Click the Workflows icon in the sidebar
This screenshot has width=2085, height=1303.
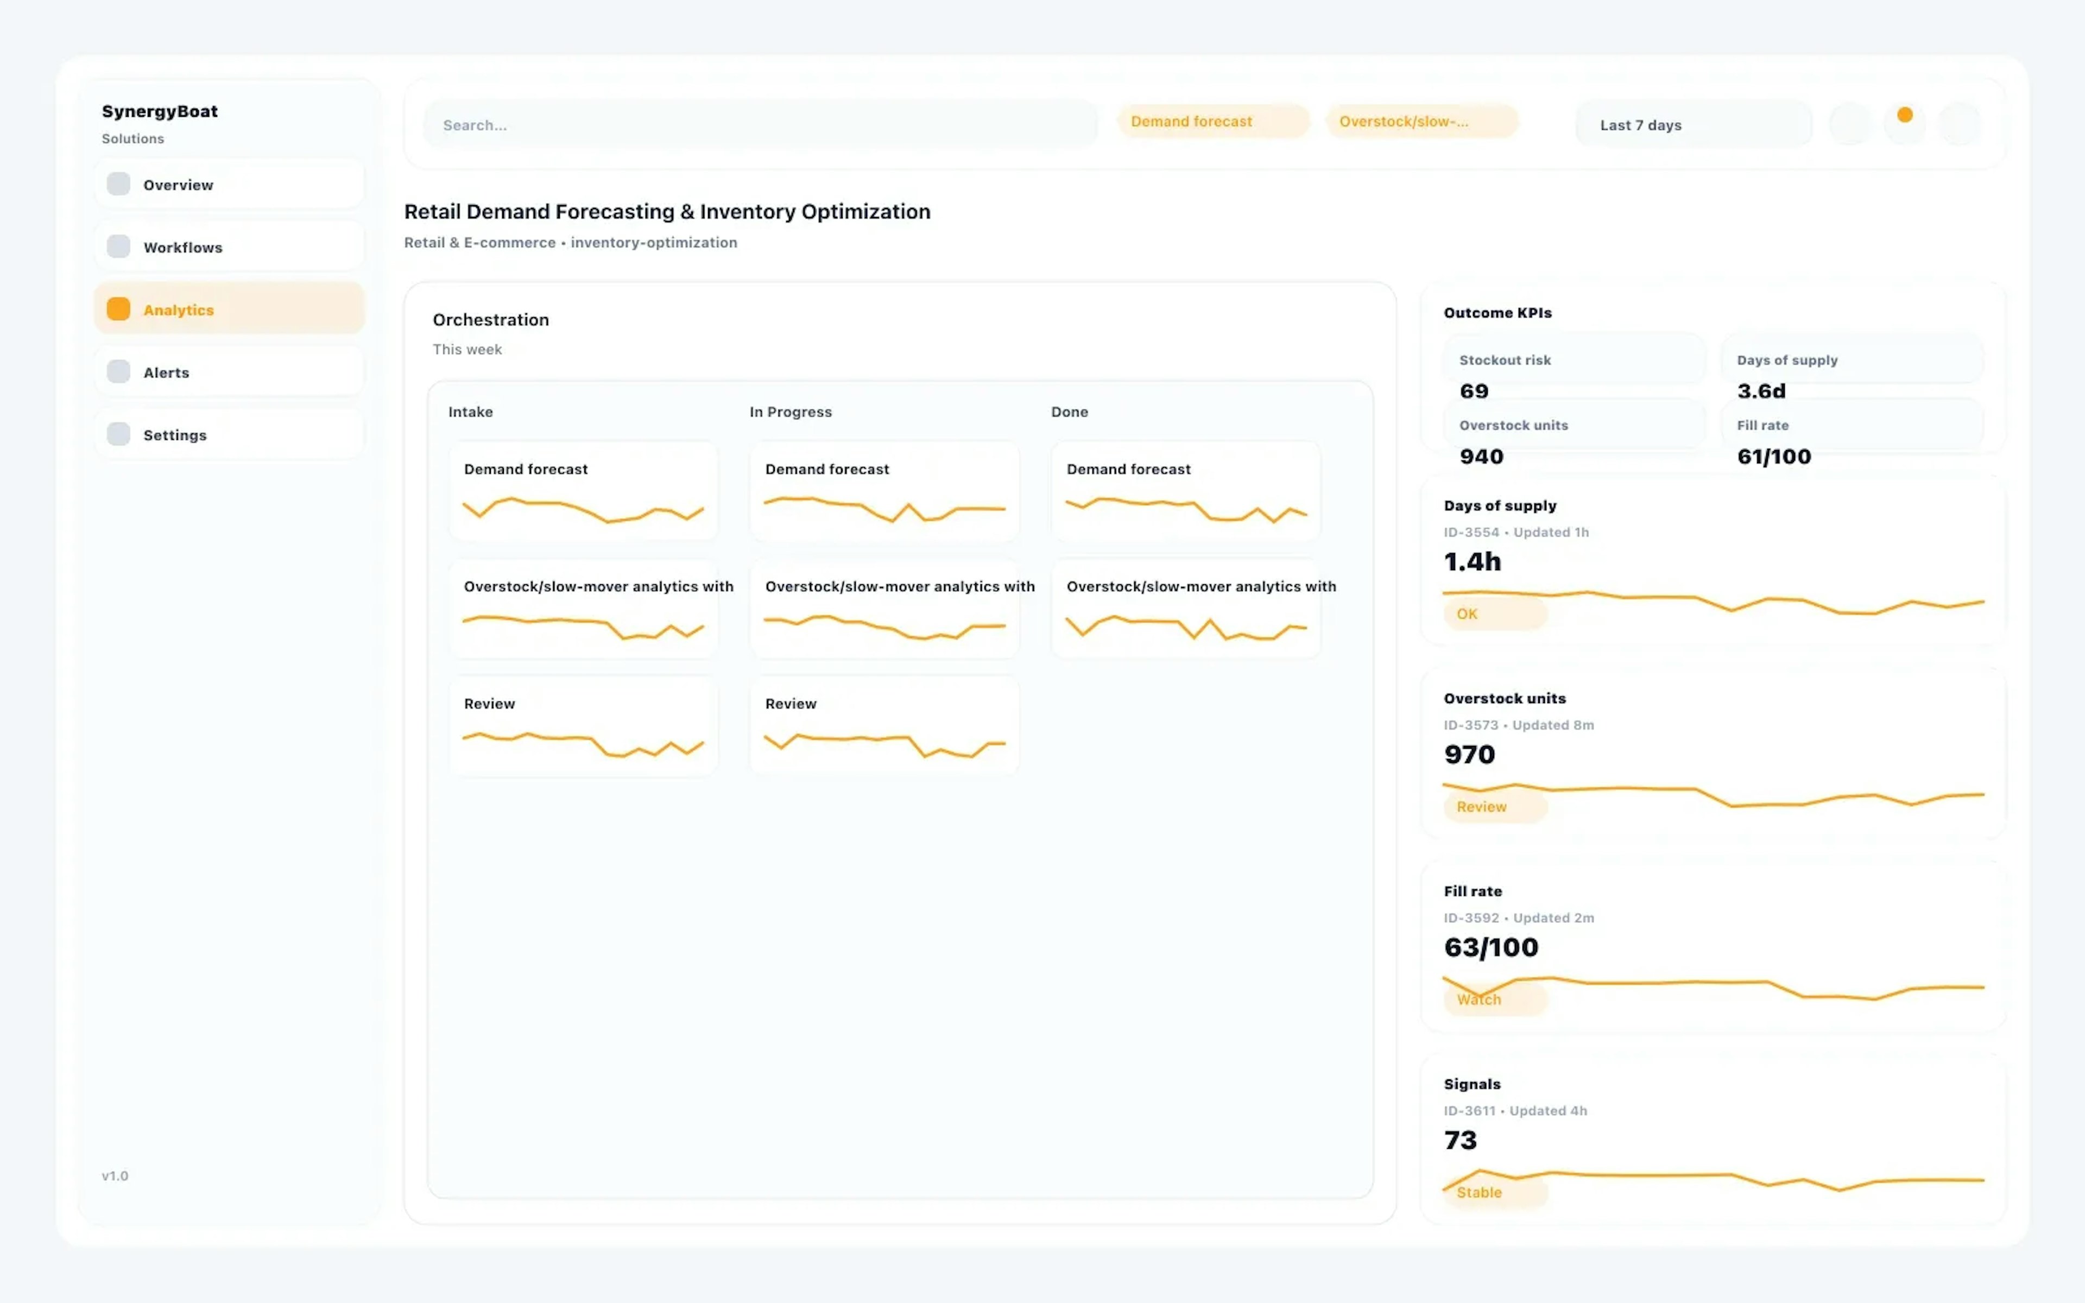tap(118, 245)
